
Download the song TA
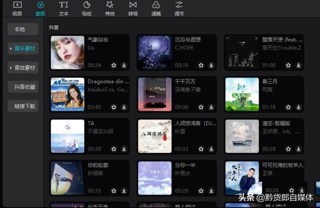124,149
